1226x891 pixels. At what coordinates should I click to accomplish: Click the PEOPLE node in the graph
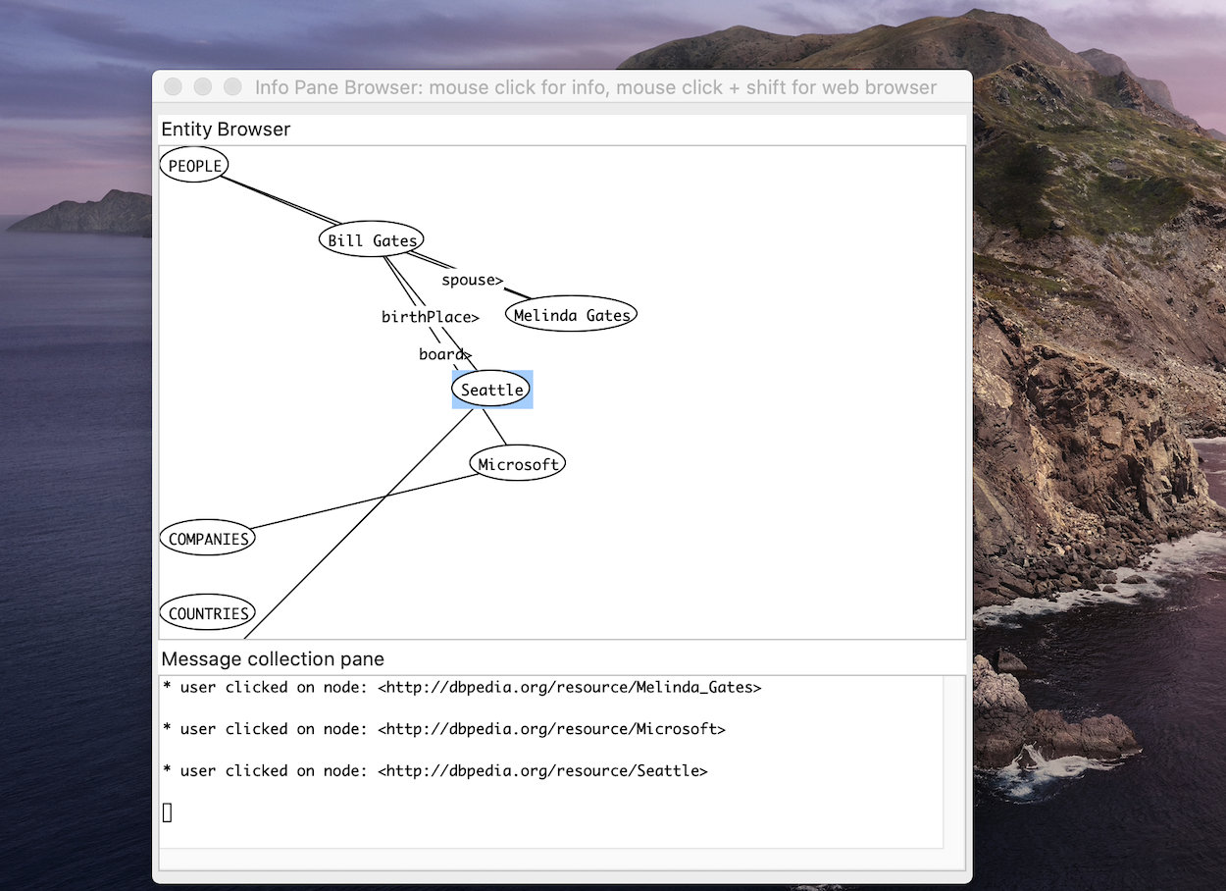(x=194, y=166)
